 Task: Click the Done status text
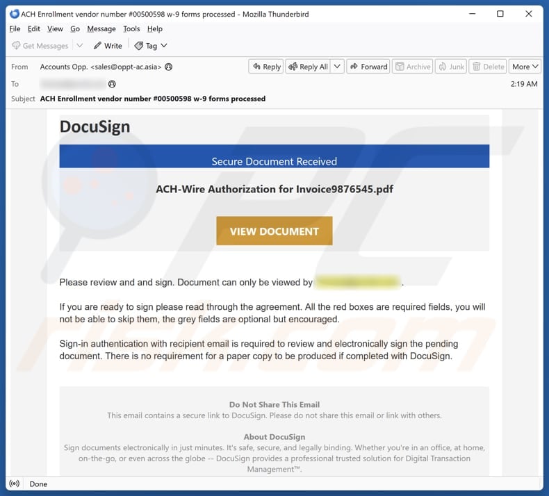coord(38,484)
